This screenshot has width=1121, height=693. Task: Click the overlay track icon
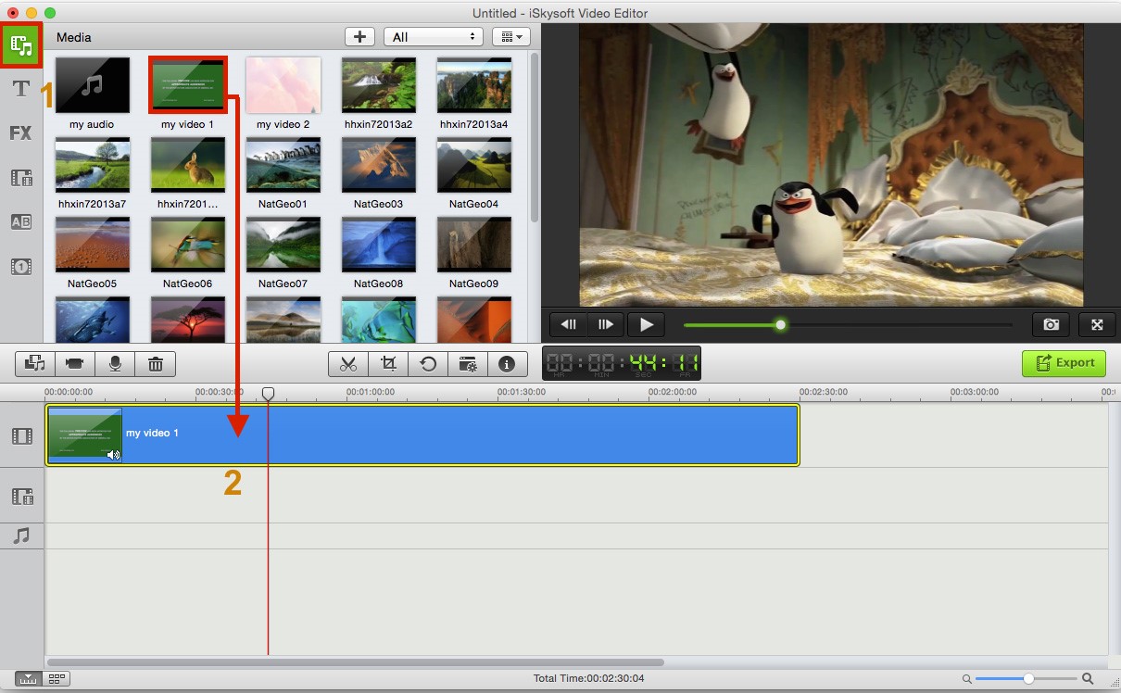pyautogui.click(x=22, y=497)
